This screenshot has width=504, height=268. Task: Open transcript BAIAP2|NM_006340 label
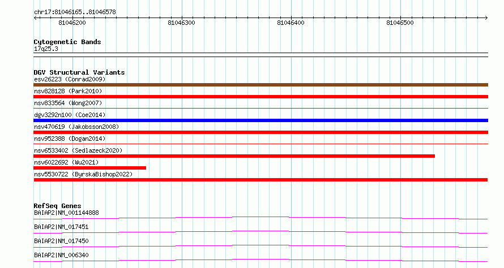pyautogui.click(x=61, y=255)
